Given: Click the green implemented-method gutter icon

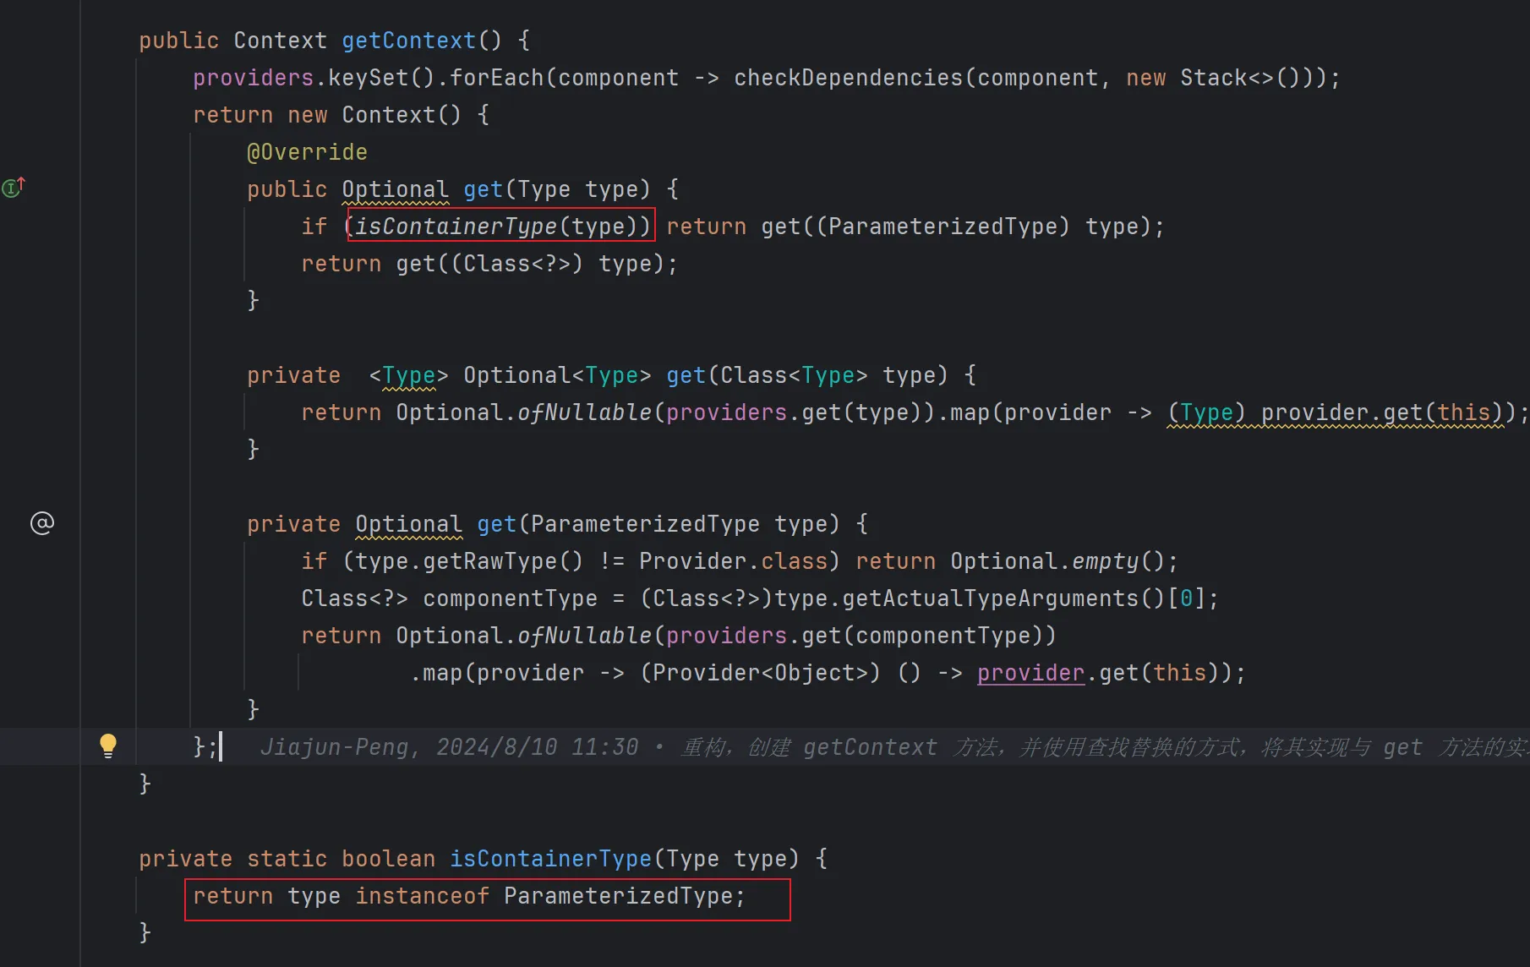Looking at the screenshot, I should point(13,187).
